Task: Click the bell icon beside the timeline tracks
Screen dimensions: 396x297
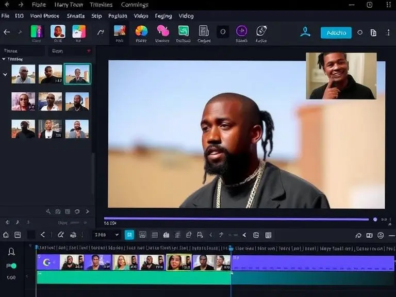Action: [x=11, y=251]
